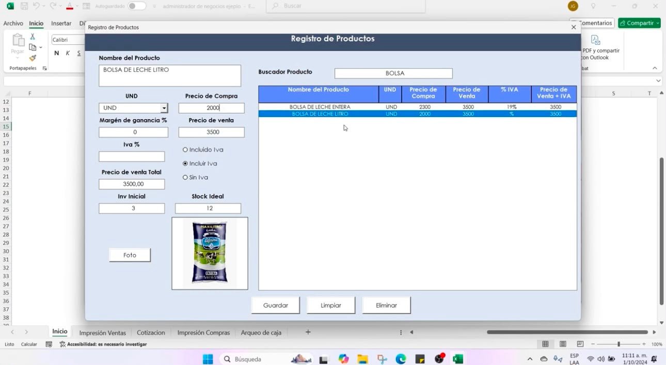666x365 pixels.
Task: Select Normal view icon in status bar
Action: point(545,344)
